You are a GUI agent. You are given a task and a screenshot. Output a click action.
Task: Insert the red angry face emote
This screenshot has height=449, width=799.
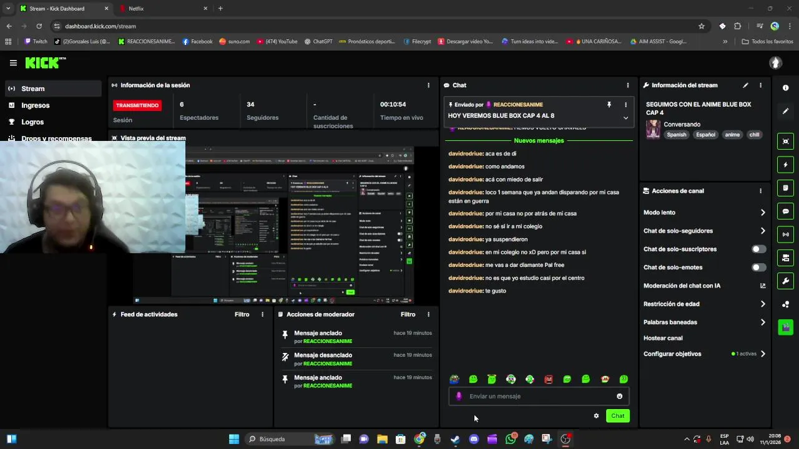click(x=548, y=379)
